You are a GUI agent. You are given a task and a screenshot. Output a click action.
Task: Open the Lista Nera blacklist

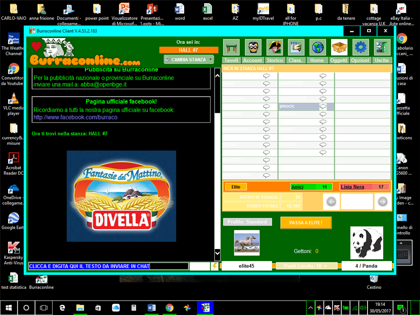coord(364,187)
